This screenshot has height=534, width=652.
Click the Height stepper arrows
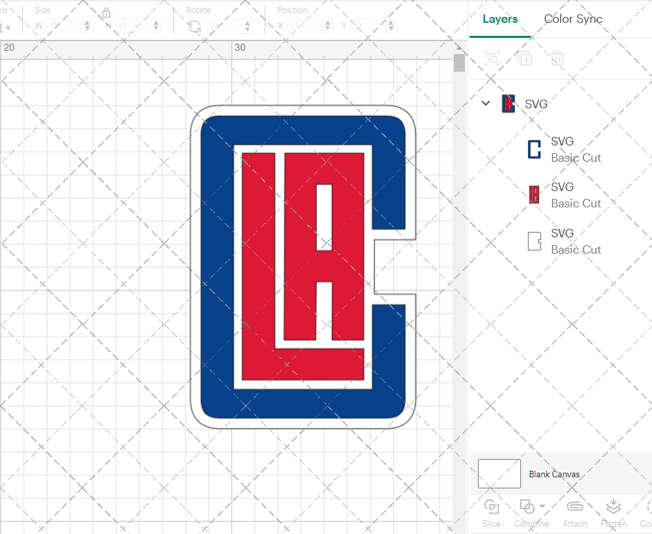coord(156,26)
